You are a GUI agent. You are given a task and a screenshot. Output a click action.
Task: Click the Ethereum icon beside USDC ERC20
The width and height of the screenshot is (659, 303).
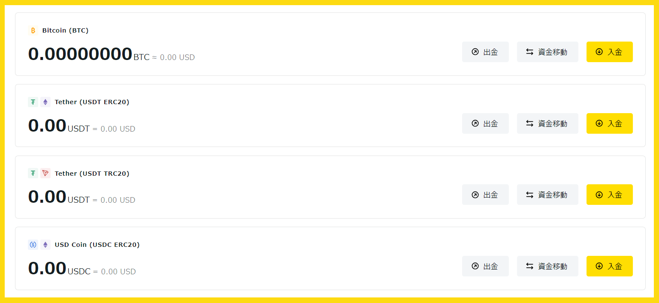45,245
